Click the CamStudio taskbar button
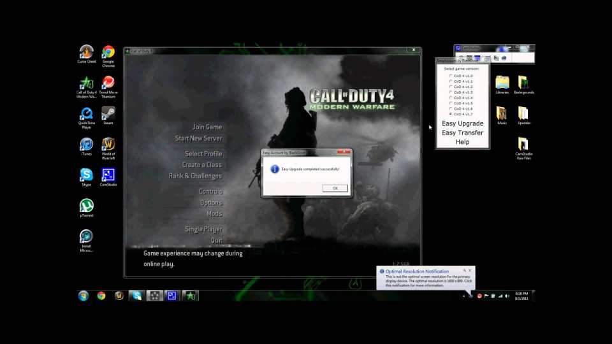Viewport: 612px width, 344px height. pyautogui.click(x=172, y=296)
